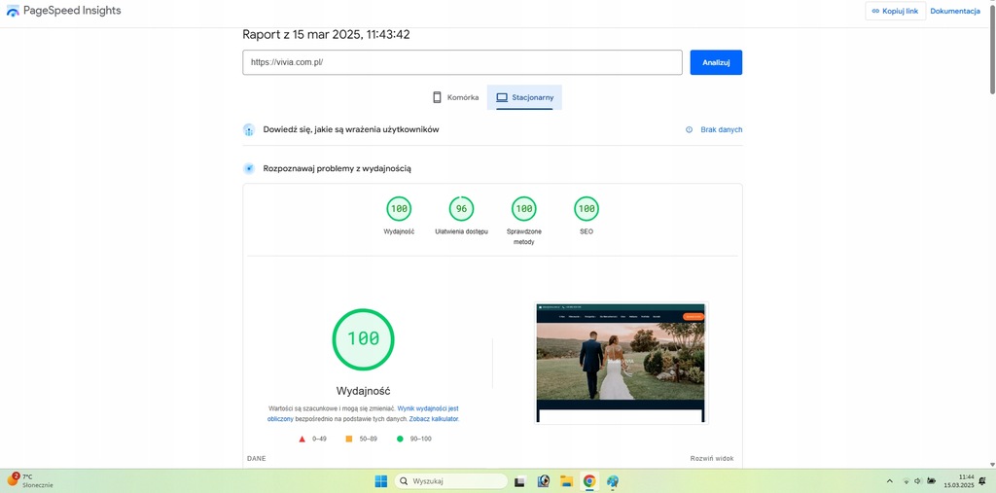The height and width of the screenshot is (493, 996).
Task: Click the Kopiuj link button
Action: tap(893, 11)
